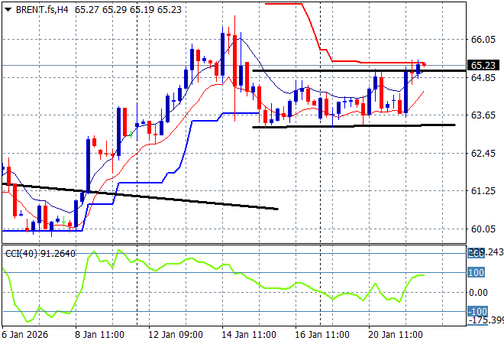504x344 pixels.
Task: Select the 63.65 price axis label
Action: [483, 115]
